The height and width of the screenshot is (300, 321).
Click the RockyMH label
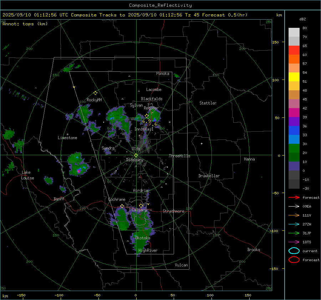(x=94, y=100)
